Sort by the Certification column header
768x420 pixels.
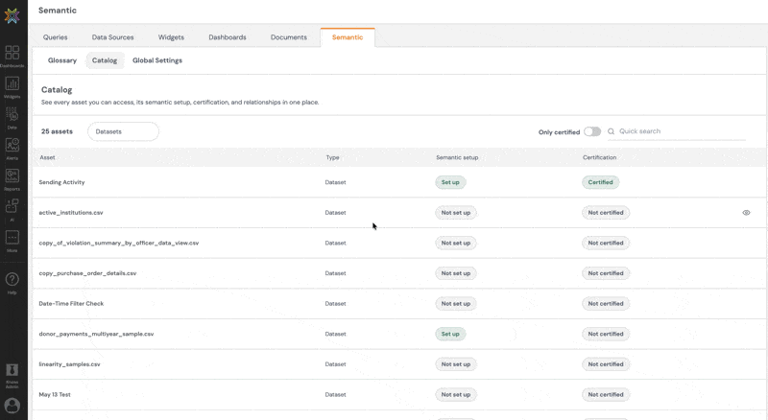tap(599, 157)
